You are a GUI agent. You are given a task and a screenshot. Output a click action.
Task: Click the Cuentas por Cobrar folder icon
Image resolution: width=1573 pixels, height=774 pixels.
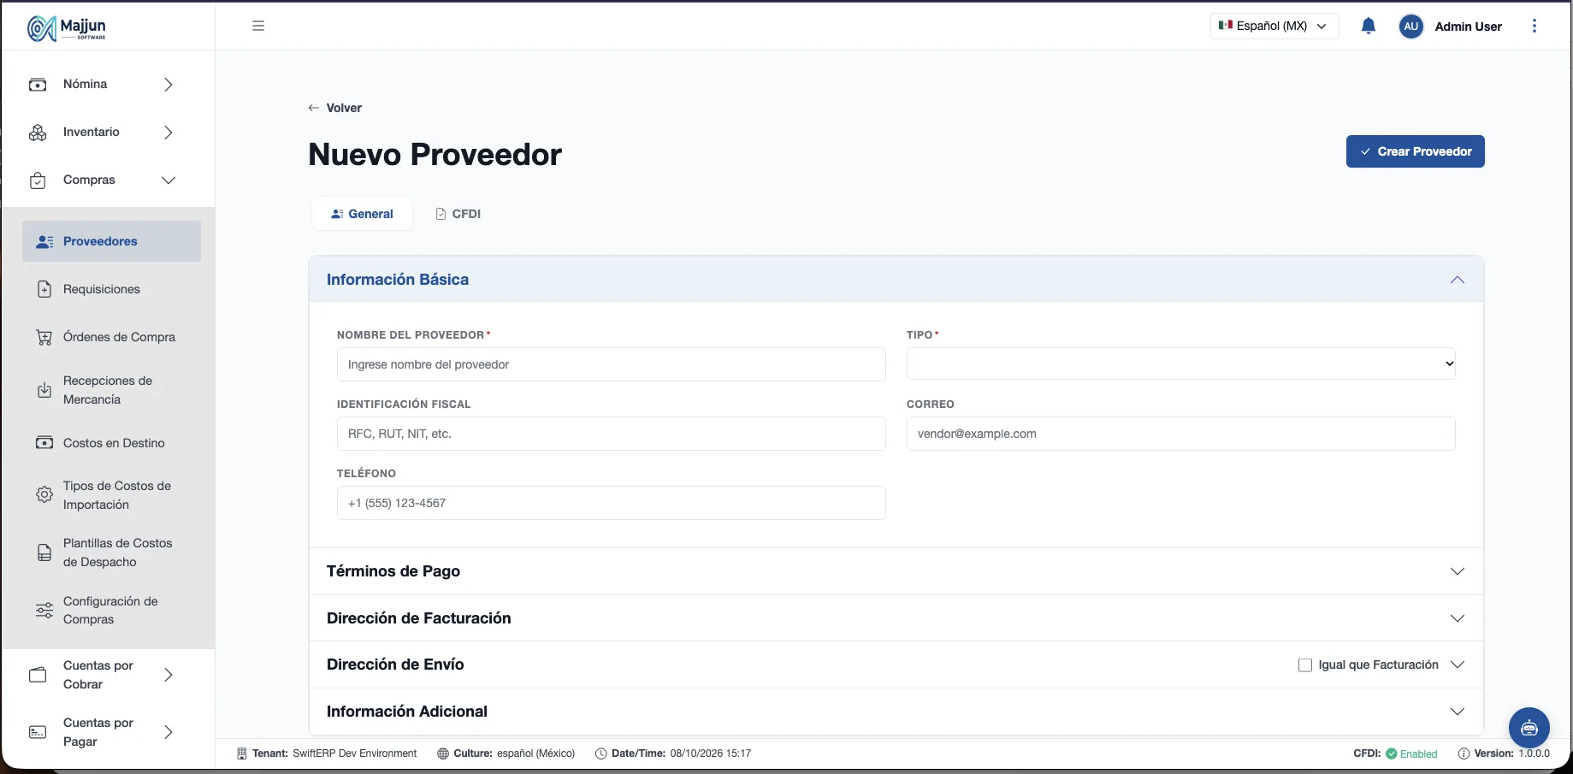click(x=38, y=675)
